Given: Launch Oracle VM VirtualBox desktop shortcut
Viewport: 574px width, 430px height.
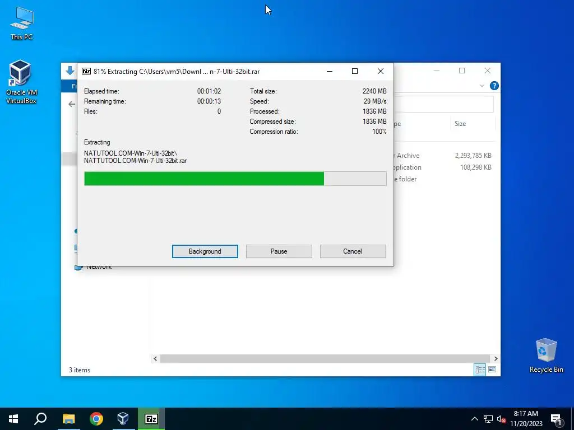Looking at the screenshot, I should coord(21,82).
